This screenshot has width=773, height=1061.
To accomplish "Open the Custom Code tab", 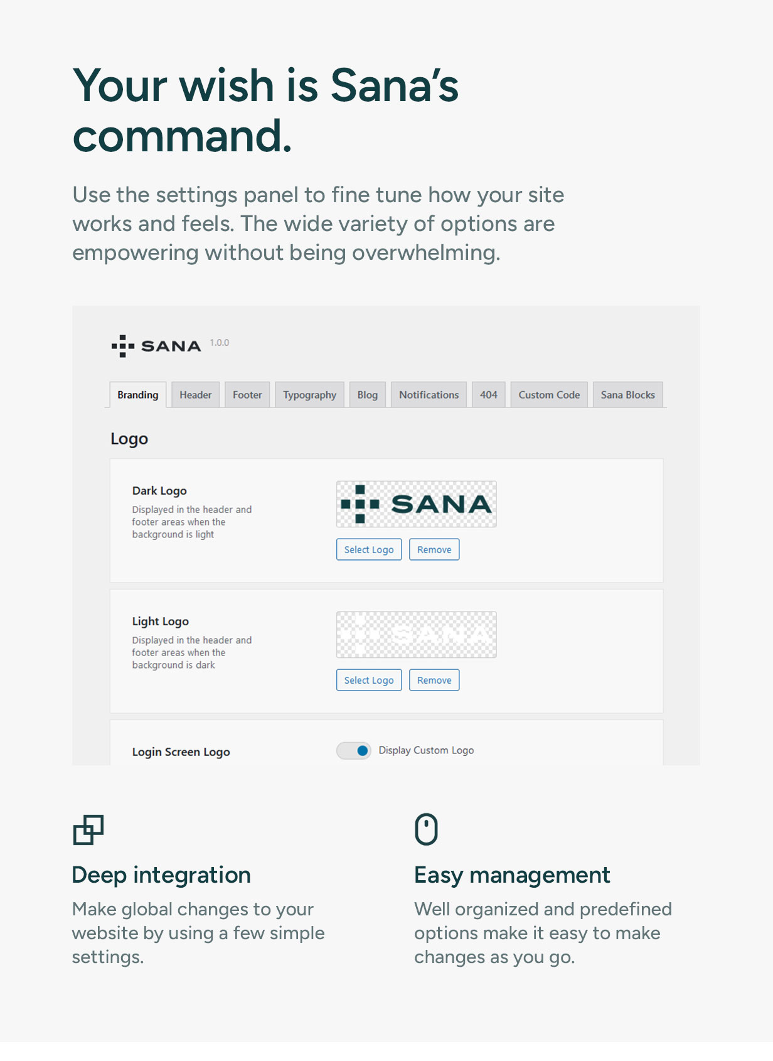I will [x=549, y=395].
